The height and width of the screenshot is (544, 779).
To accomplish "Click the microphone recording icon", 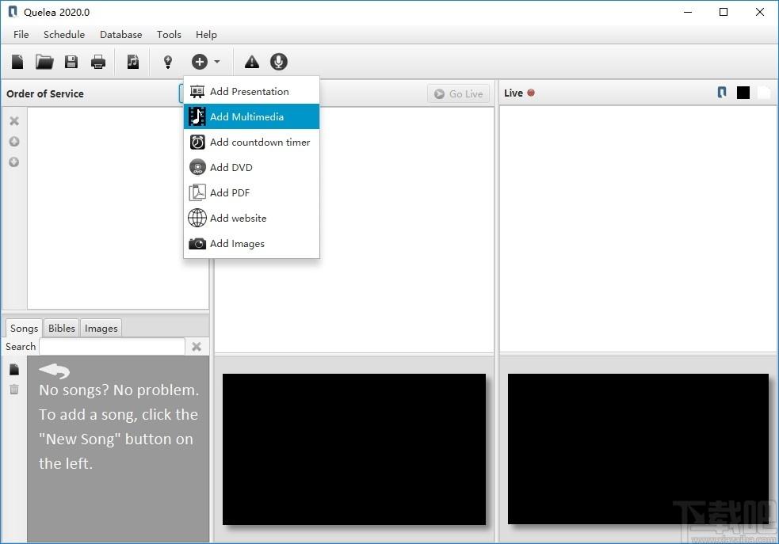I will point(279,62).
